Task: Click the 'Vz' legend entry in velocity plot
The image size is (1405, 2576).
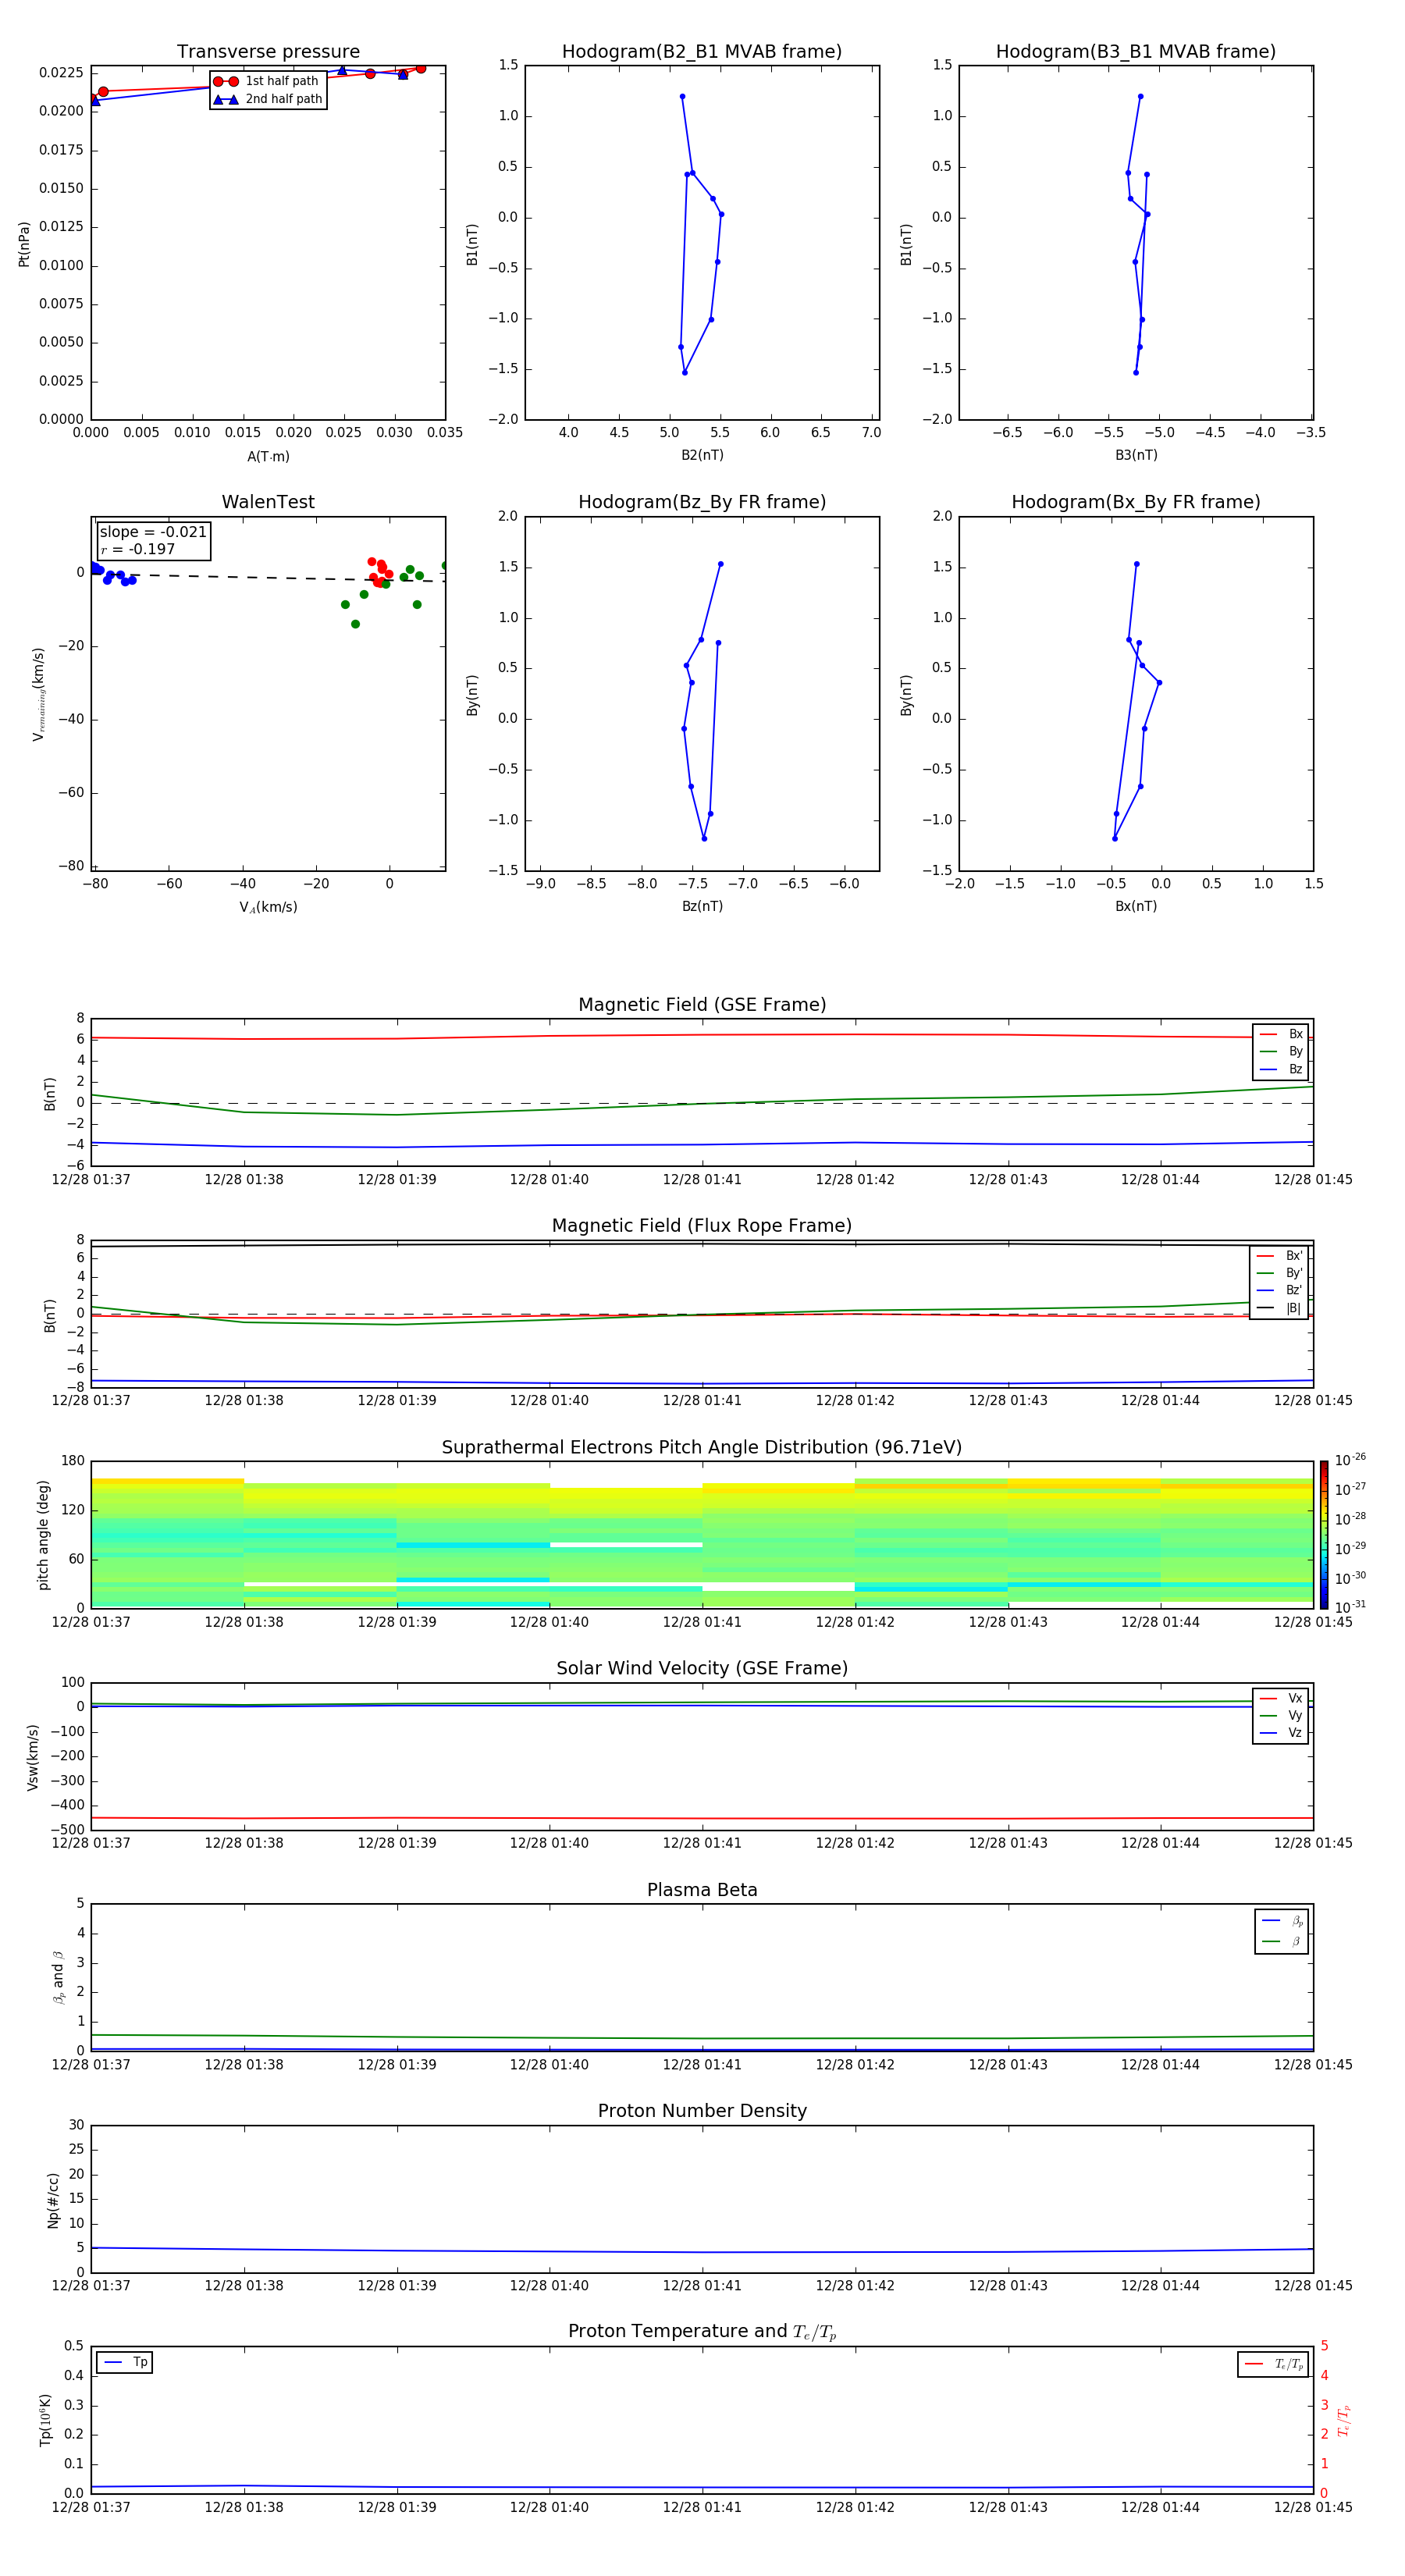Action: (x=1281, y=1733)
